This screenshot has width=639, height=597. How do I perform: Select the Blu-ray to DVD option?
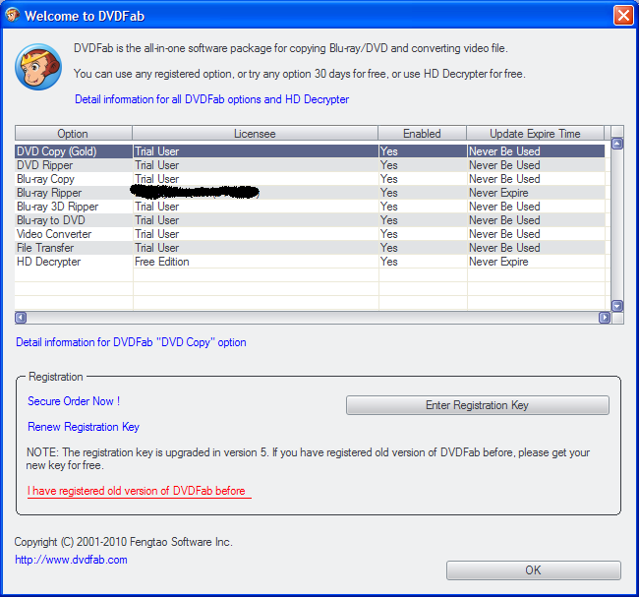[x=310, y=220]
